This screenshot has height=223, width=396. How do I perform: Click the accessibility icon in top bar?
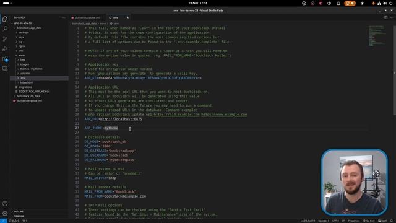click(362, 3)
